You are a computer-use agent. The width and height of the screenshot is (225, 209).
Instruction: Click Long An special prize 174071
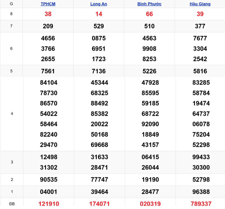100,204
